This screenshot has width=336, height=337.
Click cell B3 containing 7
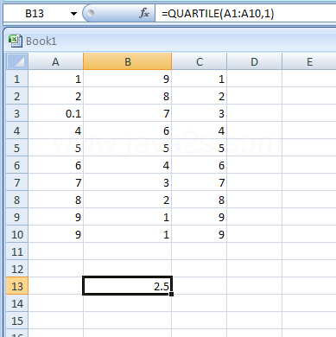coord(128,113)
